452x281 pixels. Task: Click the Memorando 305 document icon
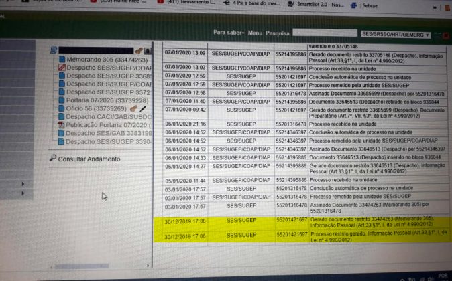tap(62, 60)
